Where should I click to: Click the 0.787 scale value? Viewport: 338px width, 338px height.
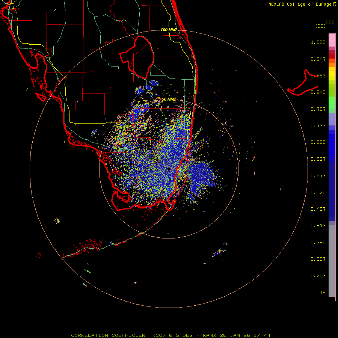pos(318,109)
